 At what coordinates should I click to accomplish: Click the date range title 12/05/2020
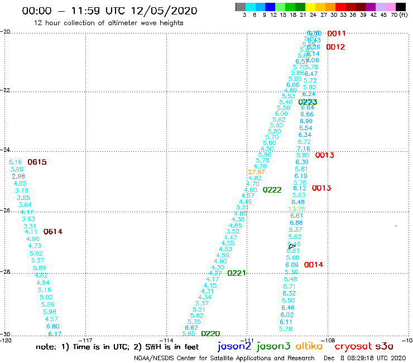(109, 11)
